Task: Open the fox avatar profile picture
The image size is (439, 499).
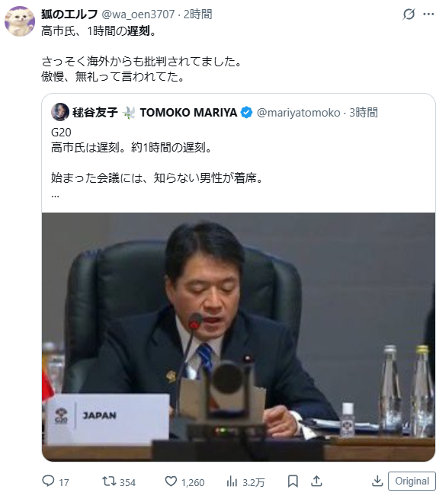Action: (20, 21)
